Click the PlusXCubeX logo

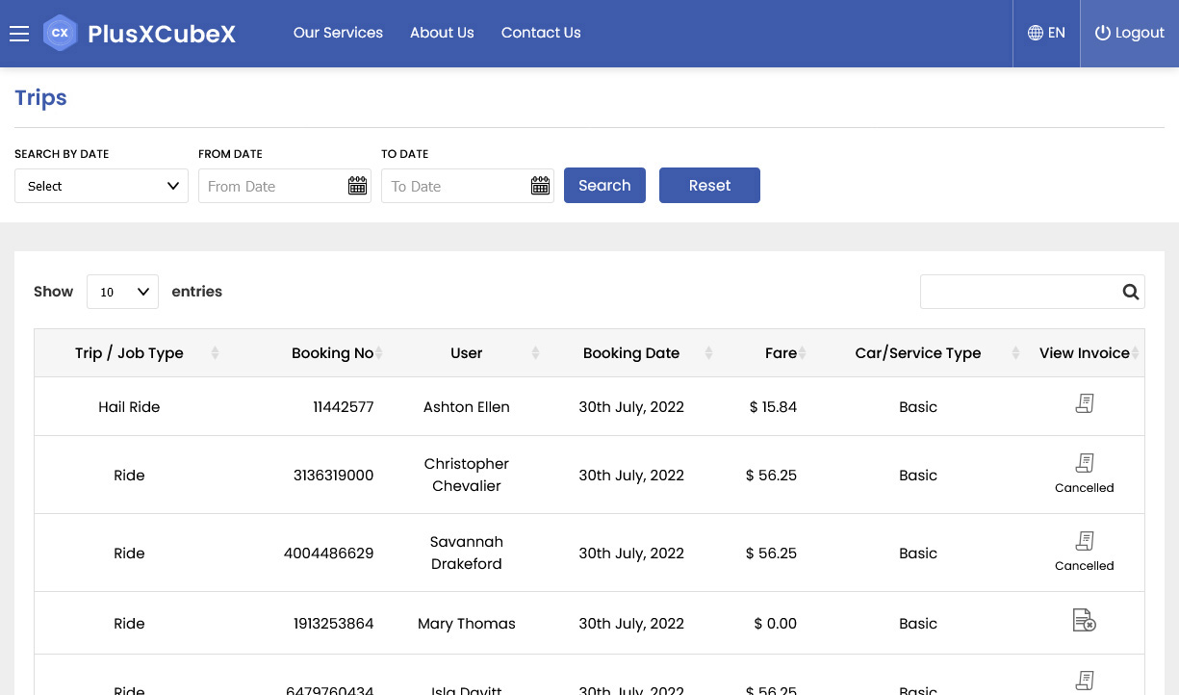coord(140,34)
